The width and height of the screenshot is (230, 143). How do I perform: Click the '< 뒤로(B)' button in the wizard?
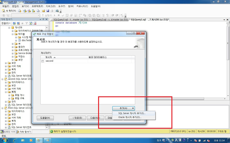(x=77, y=118)
